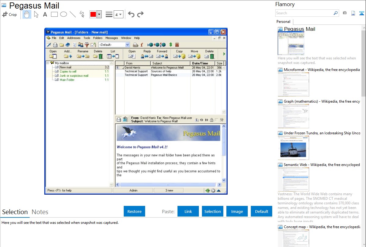Select the Main Folder entry
Image resolution: width=366 pixels, height=247 pixels.
point(67,80)
